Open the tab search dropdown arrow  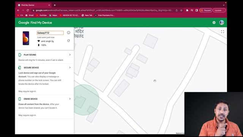224,5
